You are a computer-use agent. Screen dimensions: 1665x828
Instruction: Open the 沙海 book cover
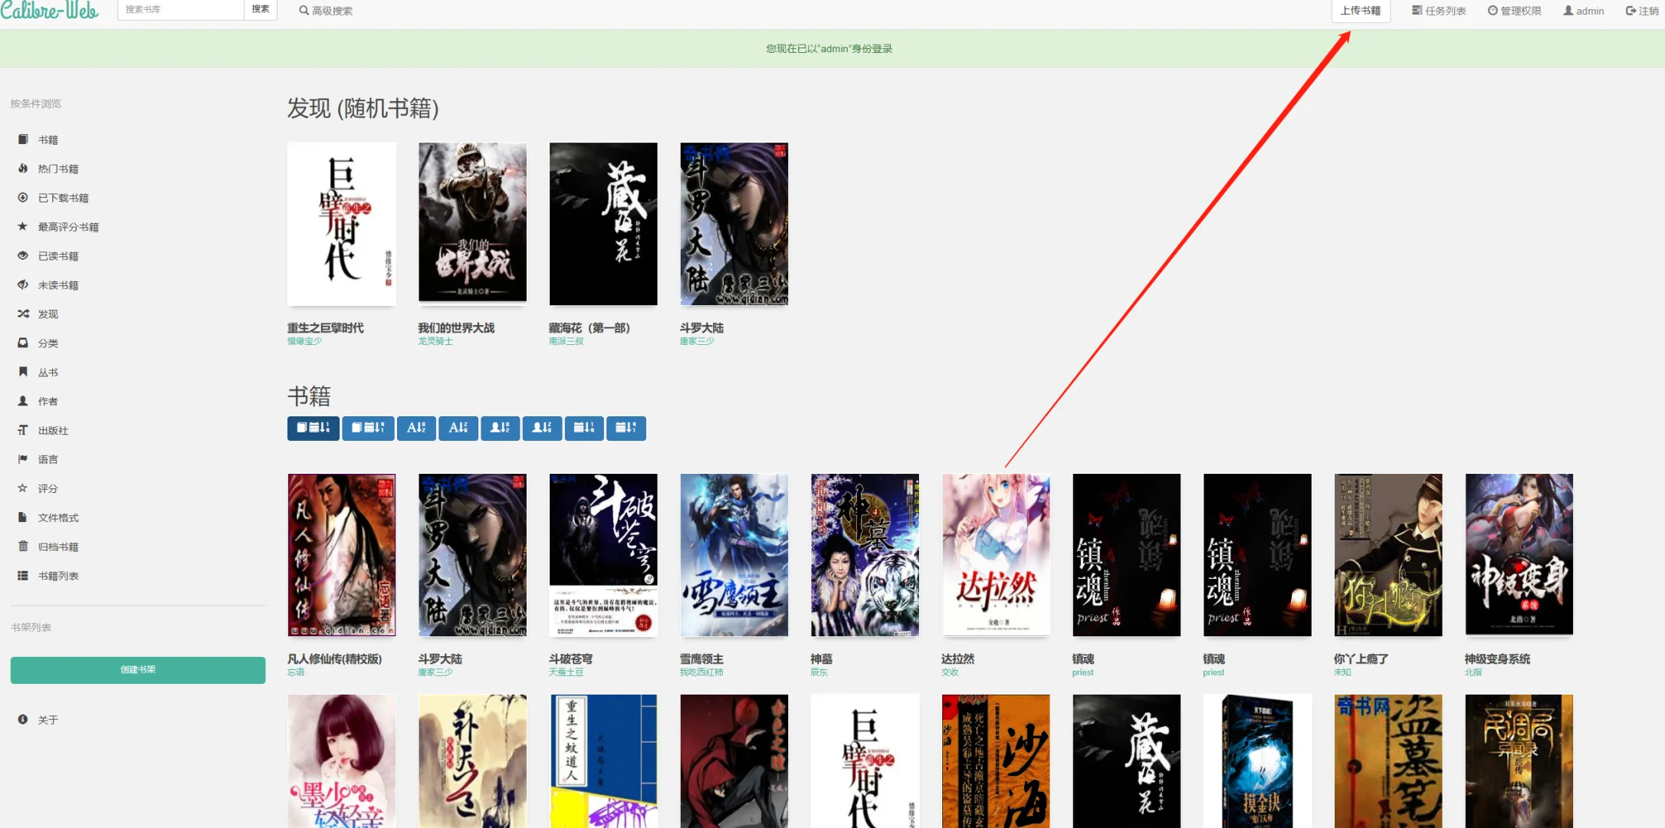(996, 761)
